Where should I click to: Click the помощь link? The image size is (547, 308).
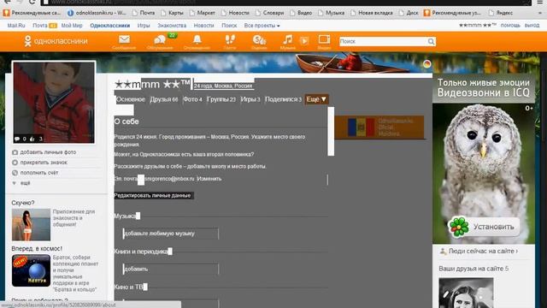tap(510, 26)
